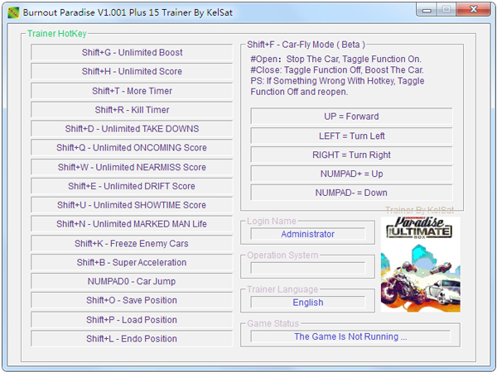
Task: Click the Shift+T More Timer entry
Action: click(x=132, y=91)
